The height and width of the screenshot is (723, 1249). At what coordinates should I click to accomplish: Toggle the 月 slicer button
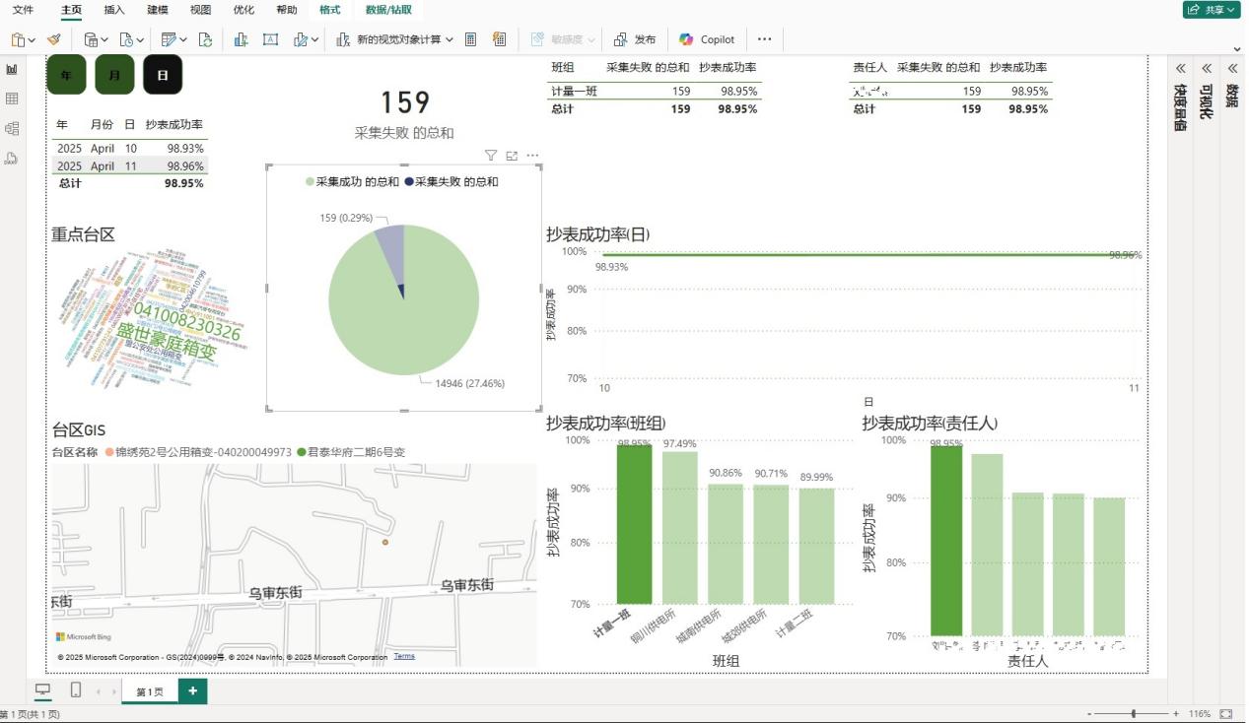click(x=114, y=75)
